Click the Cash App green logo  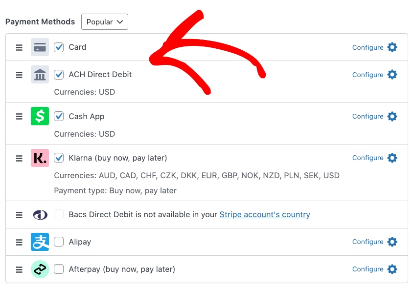(x=40, y=116)
